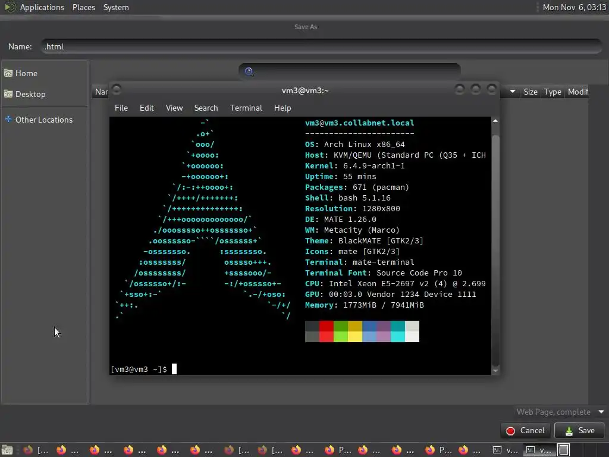The height and width of the screenshot is (457, 609).
Task: Click the clock showing Mon Nov 6, 03:13
Action: pos(574,7)
